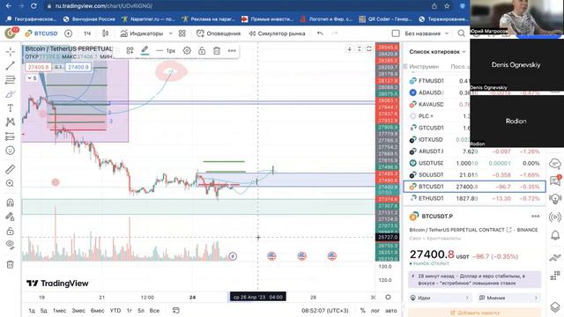Open indicator templates grid icon

[182, 33]
